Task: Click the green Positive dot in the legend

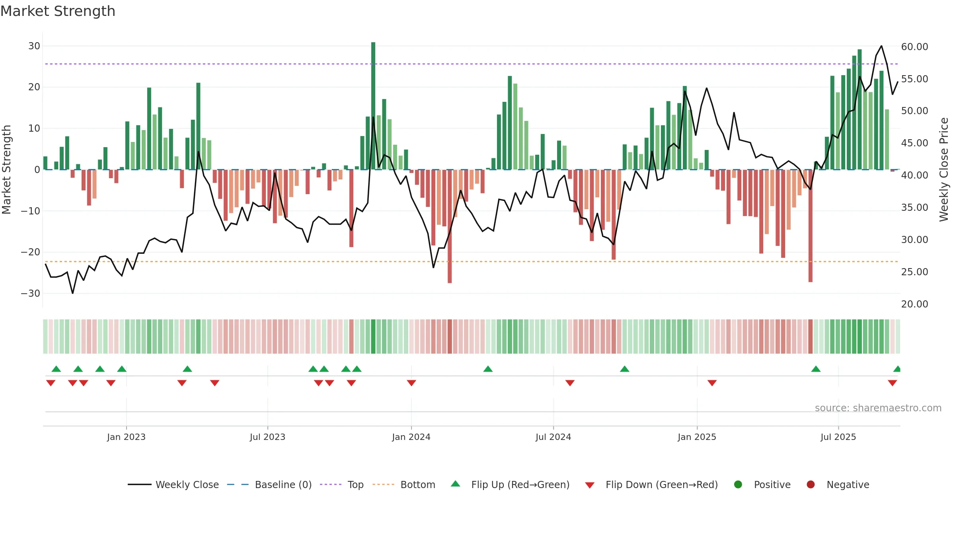Action: (738, 484)
